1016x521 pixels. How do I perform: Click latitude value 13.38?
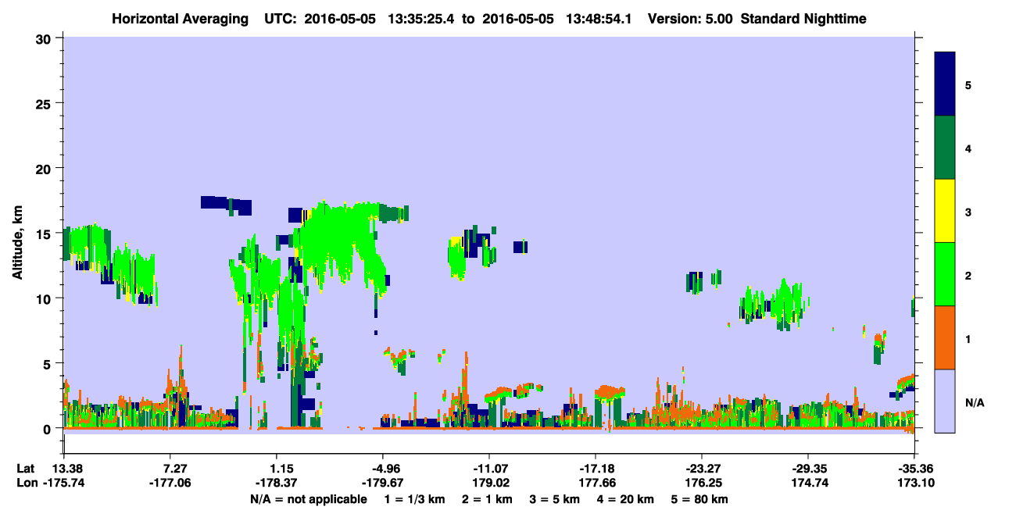[x=63, y=469]
